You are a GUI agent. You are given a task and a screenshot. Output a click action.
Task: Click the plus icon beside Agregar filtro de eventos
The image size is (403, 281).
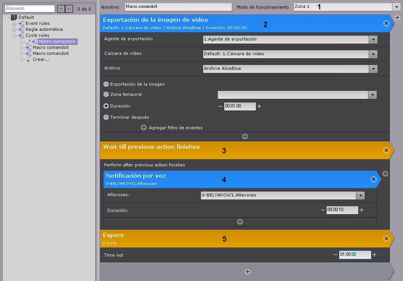(x=143, y=128)
